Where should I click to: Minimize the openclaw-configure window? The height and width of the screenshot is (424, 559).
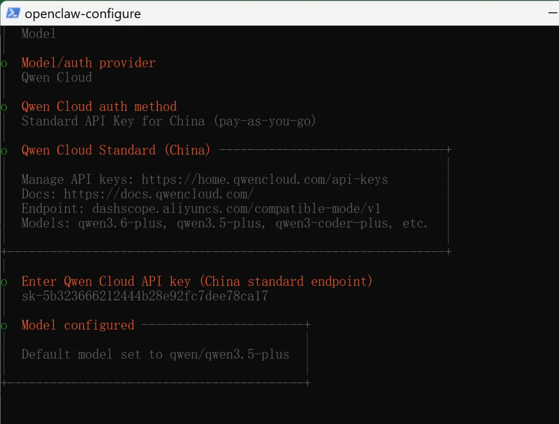[x=552, y=13]
